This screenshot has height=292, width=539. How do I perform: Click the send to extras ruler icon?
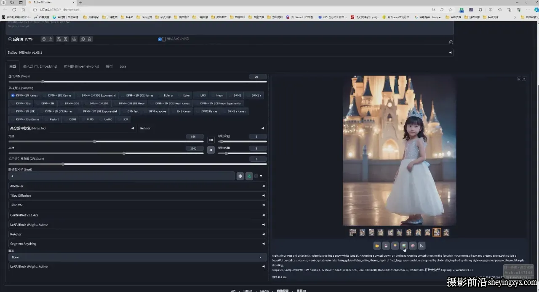[422, 246]
